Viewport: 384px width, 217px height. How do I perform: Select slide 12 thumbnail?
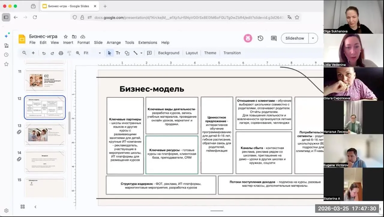(x=45, y=107)
